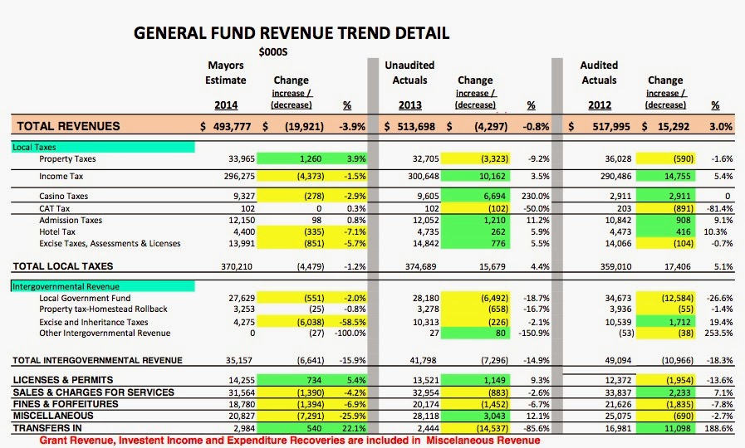Click the red Grant Revenue footnote text
The width and height of the screenshot is (745, 448).
[x=289, y=441]
